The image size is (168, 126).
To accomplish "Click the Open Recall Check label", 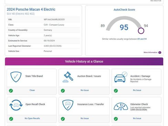I will tap(35, 104).
